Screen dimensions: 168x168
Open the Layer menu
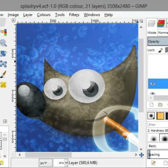click(x=28, y=15)
